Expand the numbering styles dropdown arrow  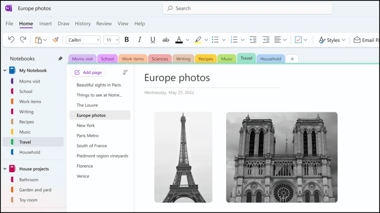(x=242, y=40)
